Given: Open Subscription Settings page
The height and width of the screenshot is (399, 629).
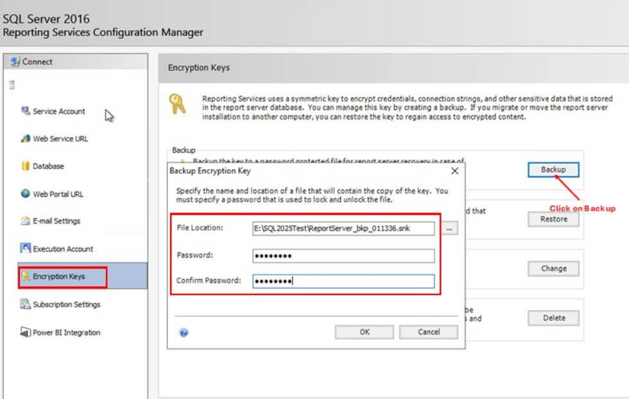Looking at the screenshot, I should [x=67, y=305].
